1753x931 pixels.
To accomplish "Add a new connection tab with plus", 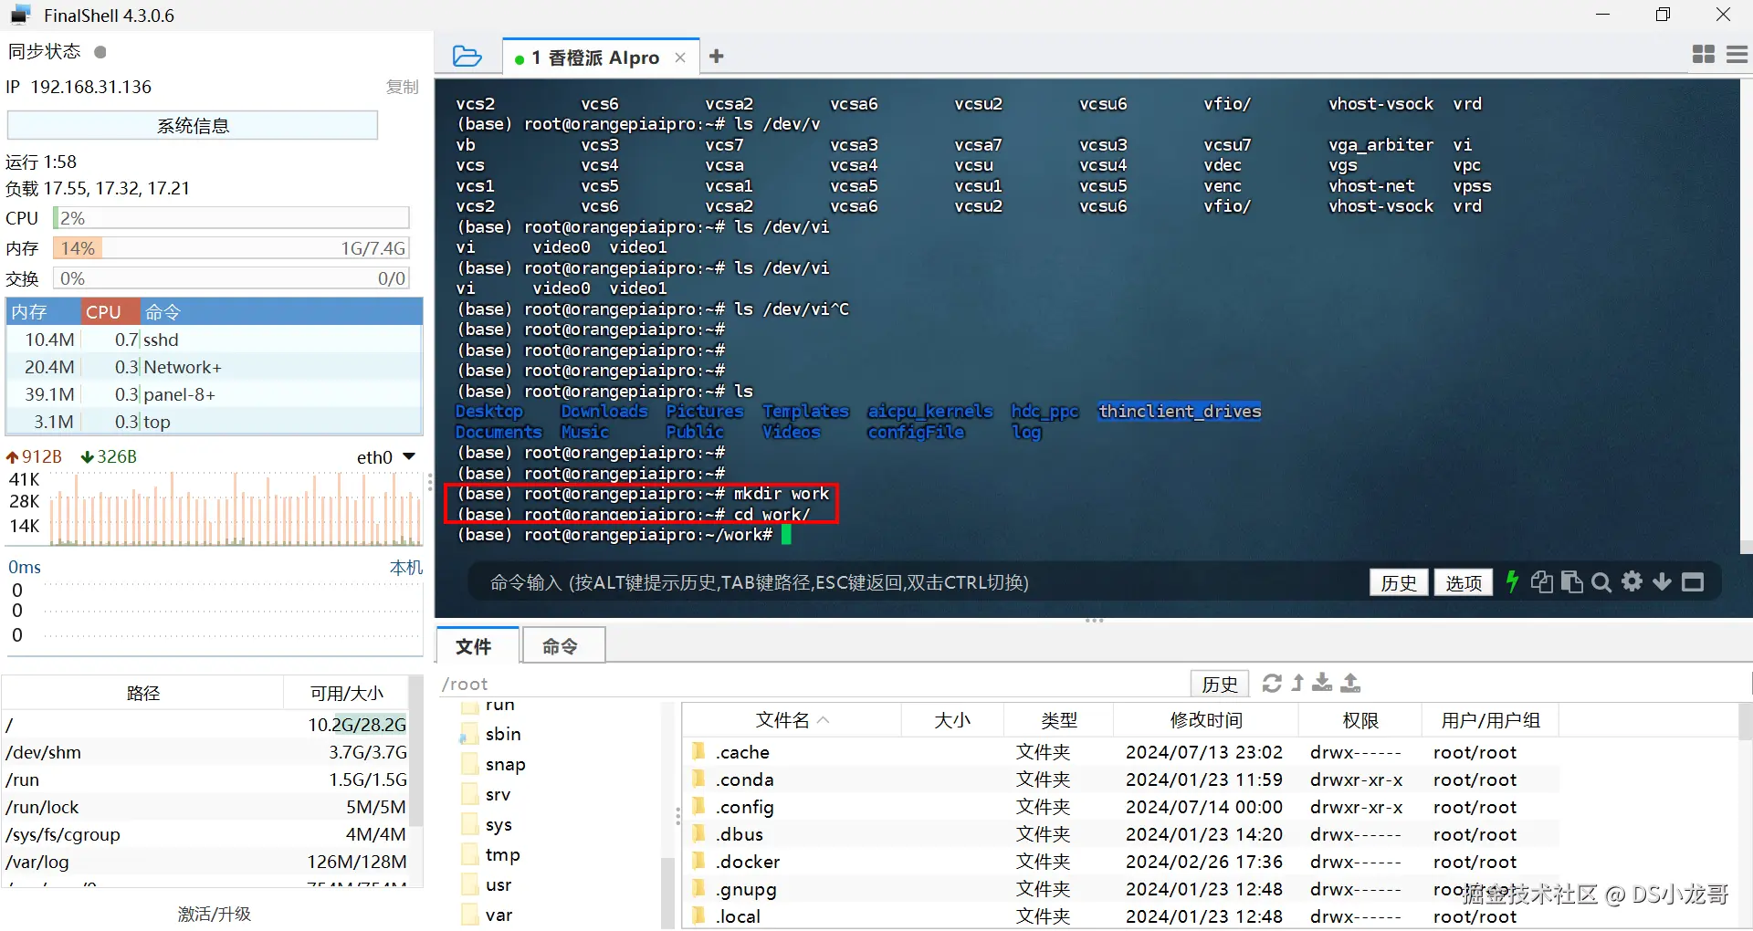I will pyautogui.click(x=717, y=57).
